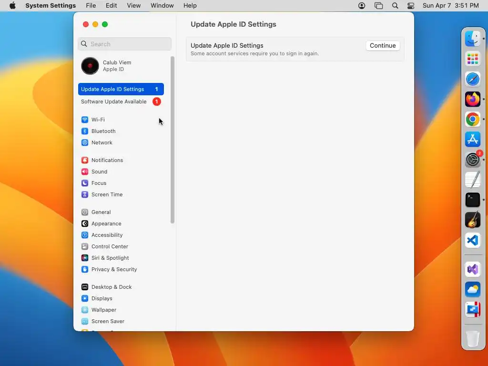Open the File menu

click(x=91, y=6)
